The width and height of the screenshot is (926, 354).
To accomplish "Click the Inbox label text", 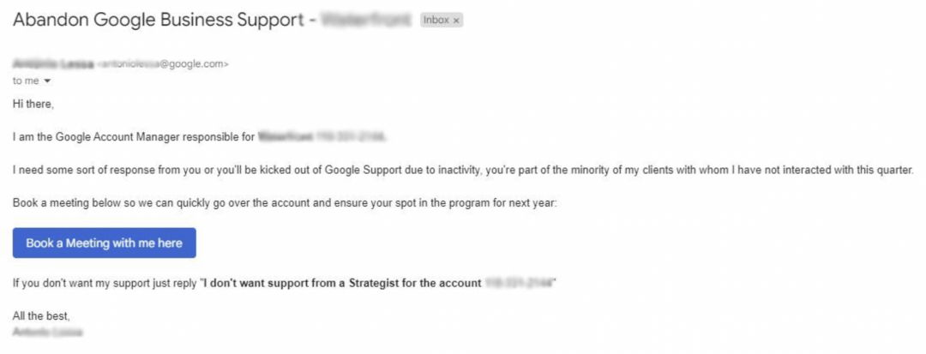I will [436, 21].
